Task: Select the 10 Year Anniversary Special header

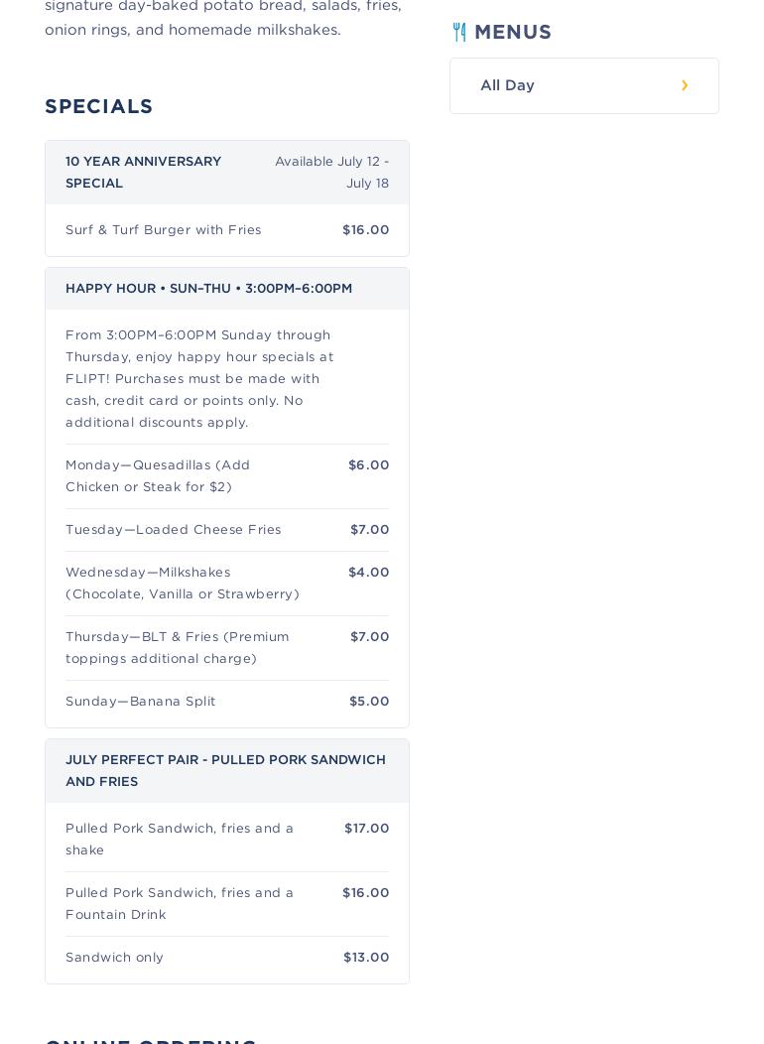Action: point(144,173)
